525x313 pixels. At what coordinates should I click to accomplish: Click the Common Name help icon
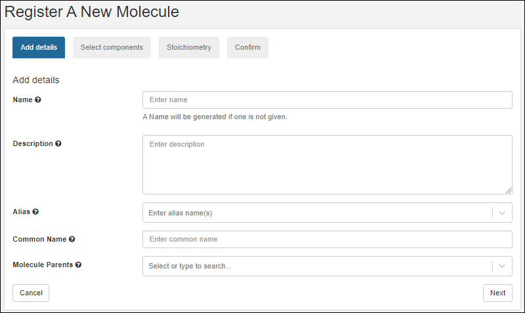pos(72,240)
